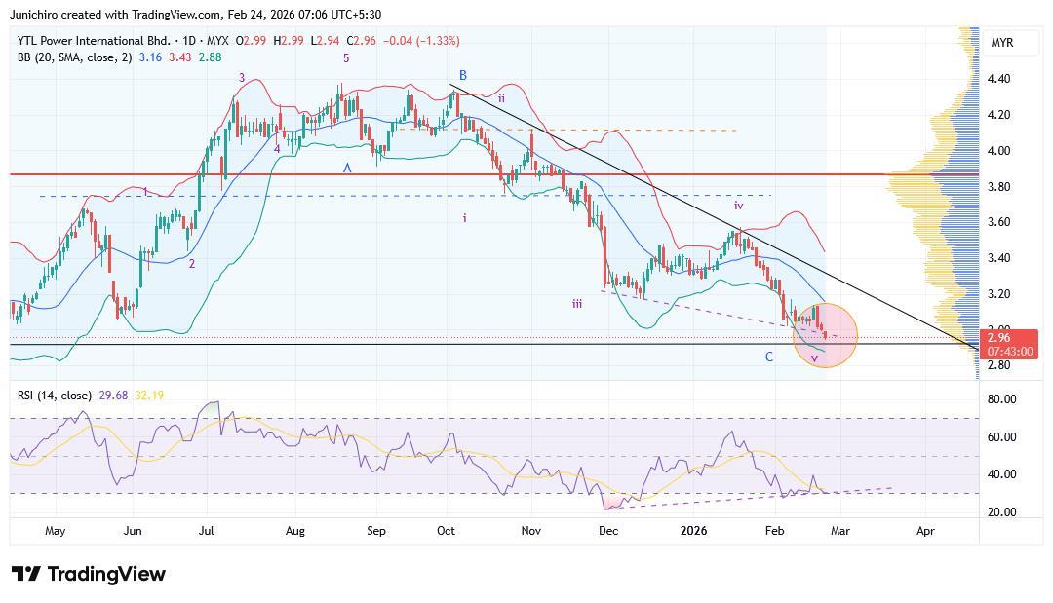
Task: Select the sub-wave label iii
Action: tap(577, 304)
